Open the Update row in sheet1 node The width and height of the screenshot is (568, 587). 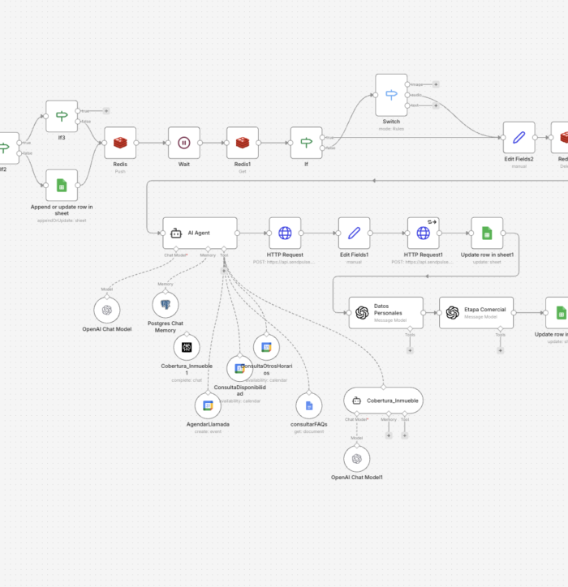[x=487, y=233]
